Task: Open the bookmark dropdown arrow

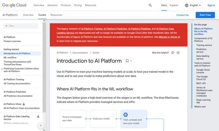Action: (131, 61)
